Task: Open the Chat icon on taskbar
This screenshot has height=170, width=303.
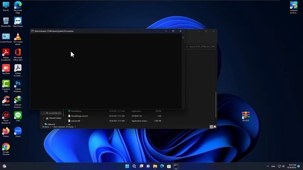Action: click(x=148, y=166)
